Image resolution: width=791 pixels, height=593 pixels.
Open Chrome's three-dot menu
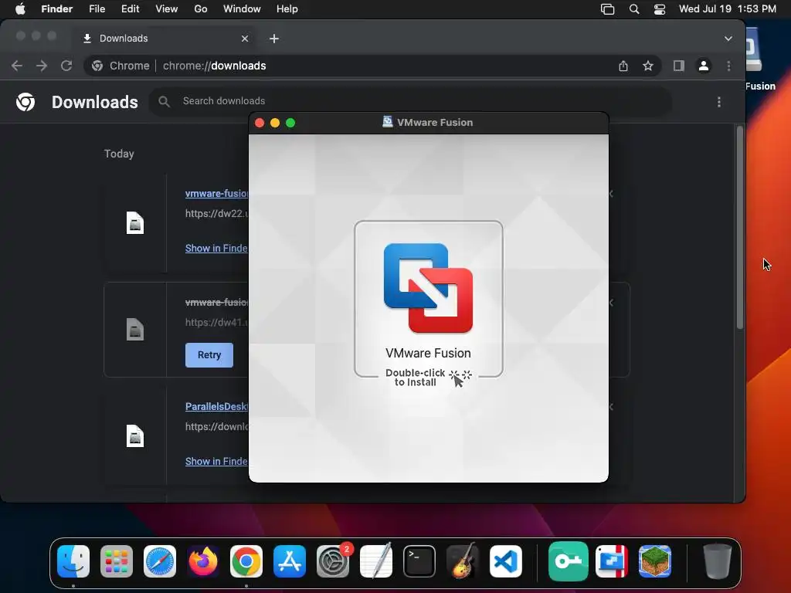pos(728,66)
